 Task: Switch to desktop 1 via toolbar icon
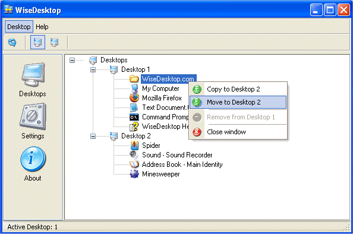[x=37, y=42]
